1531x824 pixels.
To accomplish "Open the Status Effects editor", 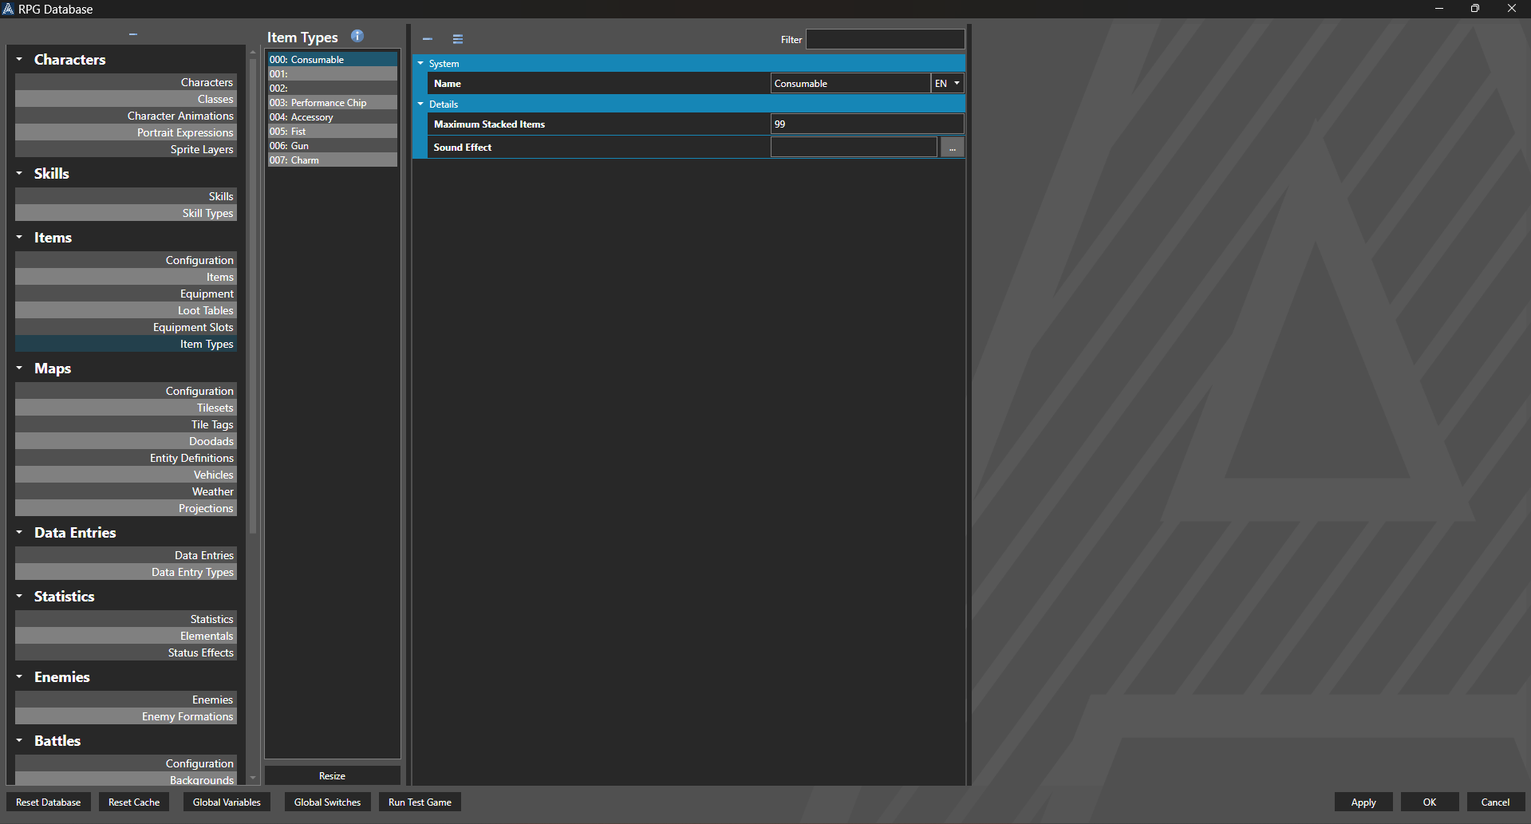I will 200,652.
